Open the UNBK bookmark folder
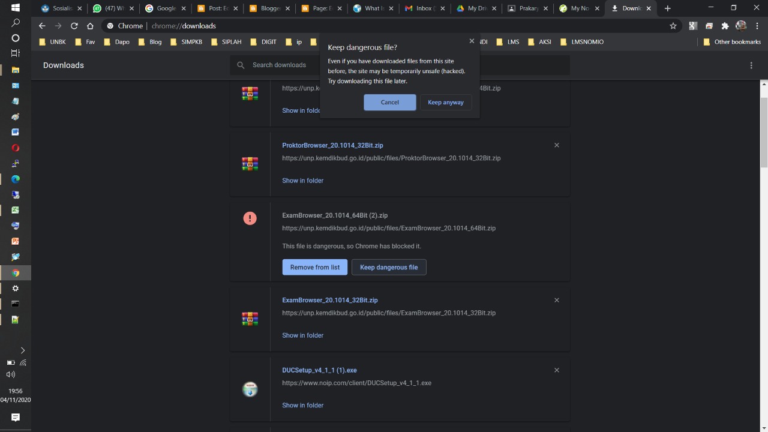The height and width of the screenshot is (432, 768). 52,42
